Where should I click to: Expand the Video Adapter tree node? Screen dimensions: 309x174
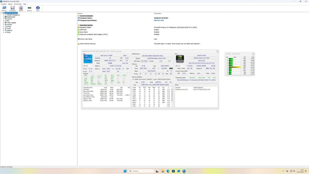tap(3, 23)
